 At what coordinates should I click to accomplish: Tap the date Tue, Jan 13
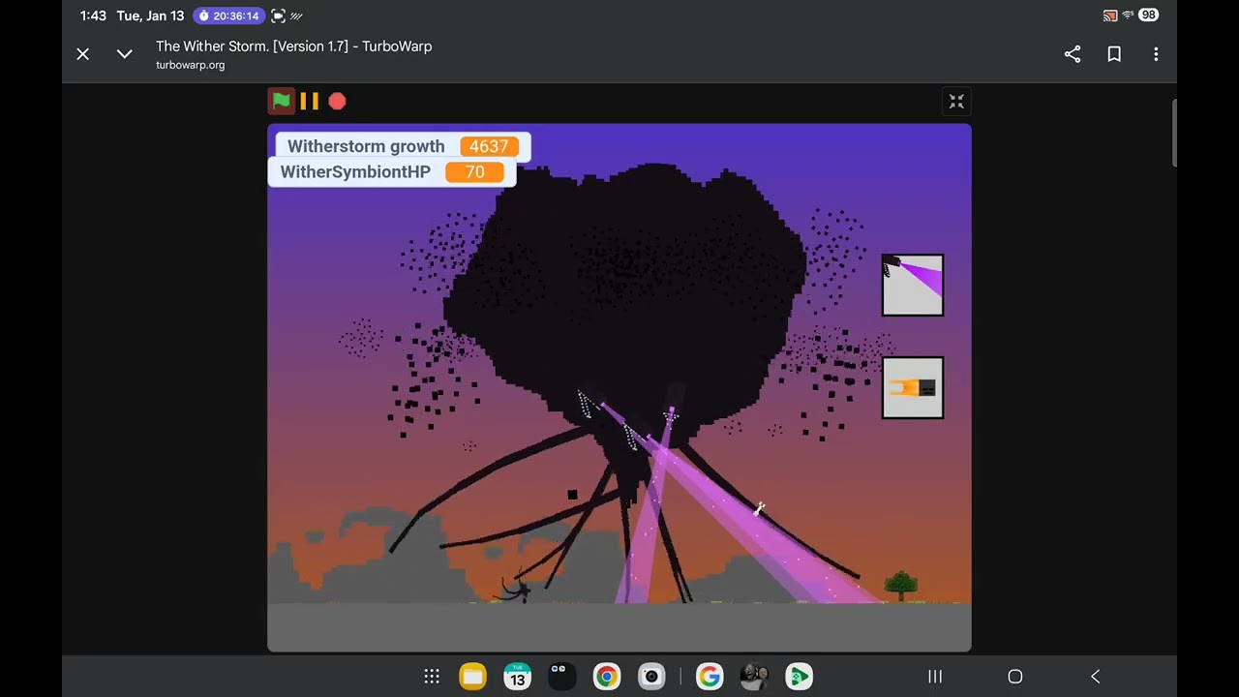click(150, 15)
